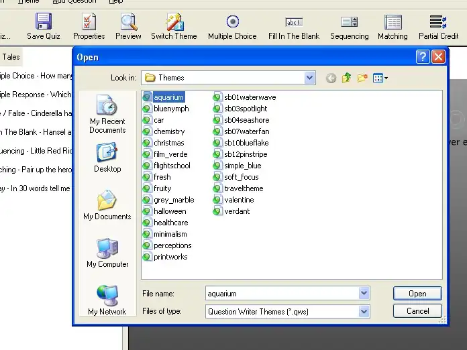Open the File name dropdown list
The width and height of the screenshot is (467, 350).
point(364,294)
